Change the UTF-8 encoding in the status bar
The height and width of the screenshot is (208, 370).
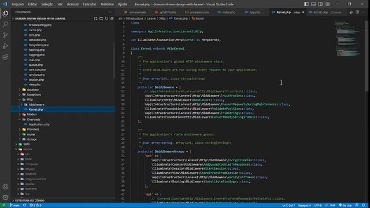click(x=317, y=206)
